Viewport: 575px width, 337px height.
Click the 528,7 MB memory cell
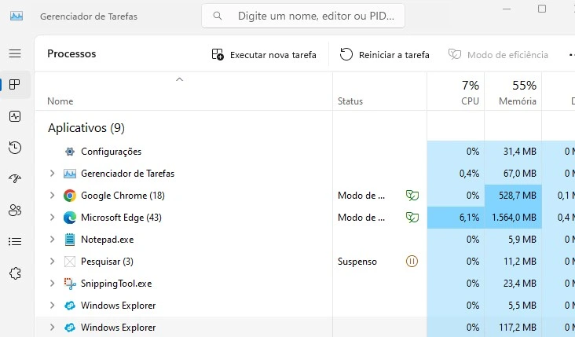click(513, 196)
